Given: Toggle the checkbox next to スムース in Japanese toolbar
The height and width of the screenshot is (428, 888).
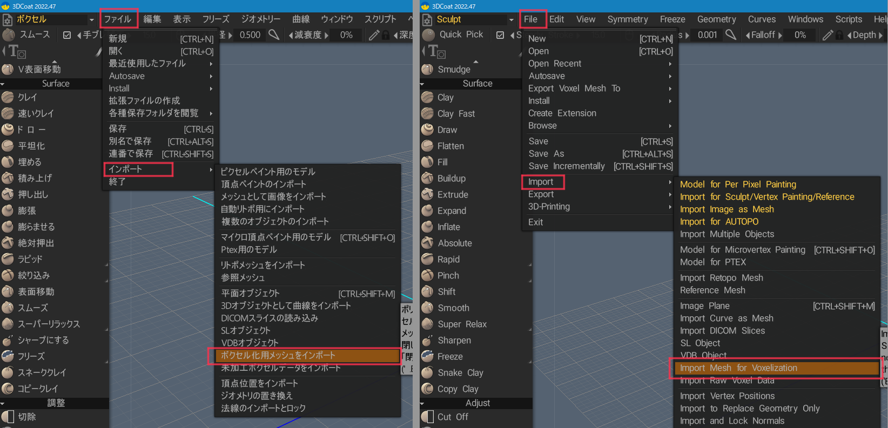Looking at the screenshot, I should (x=67, y=35).
